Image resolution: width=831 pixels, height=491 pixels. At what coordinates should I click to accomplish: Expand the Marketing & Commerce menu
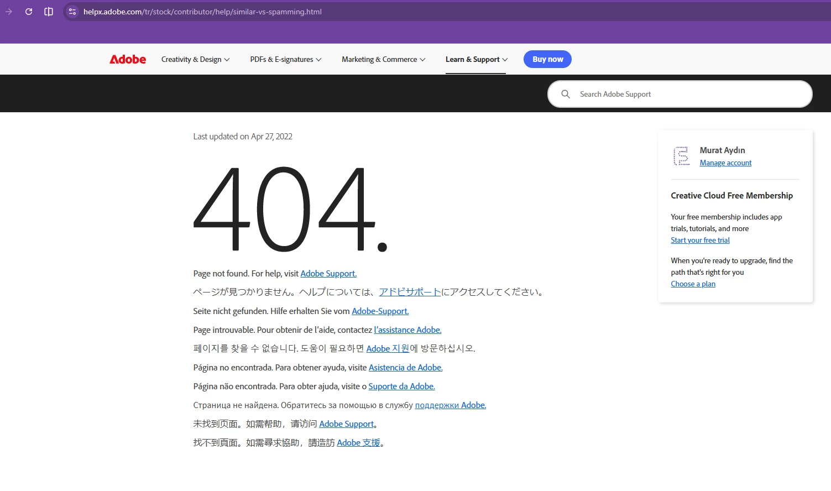[x=383, y=59]
